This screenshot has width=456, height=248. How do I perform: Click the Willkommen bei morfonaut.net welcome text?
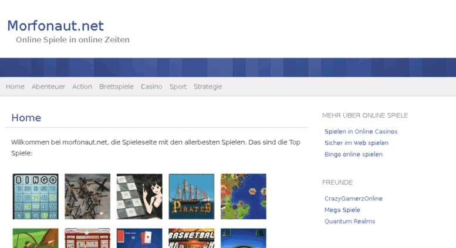point(156,148)
